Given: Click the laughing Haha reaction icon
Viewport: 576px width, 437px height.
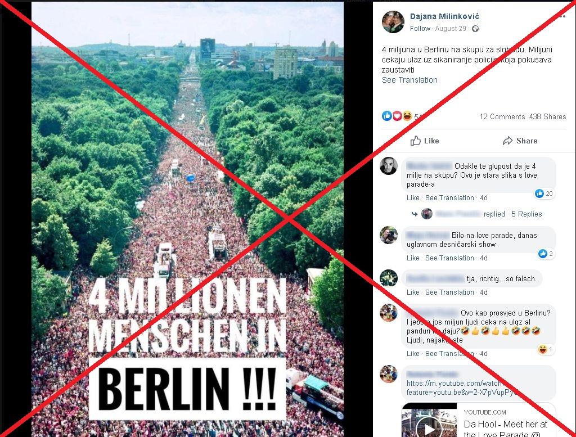Looking at the screenshot, I should [x=407, y=116].
